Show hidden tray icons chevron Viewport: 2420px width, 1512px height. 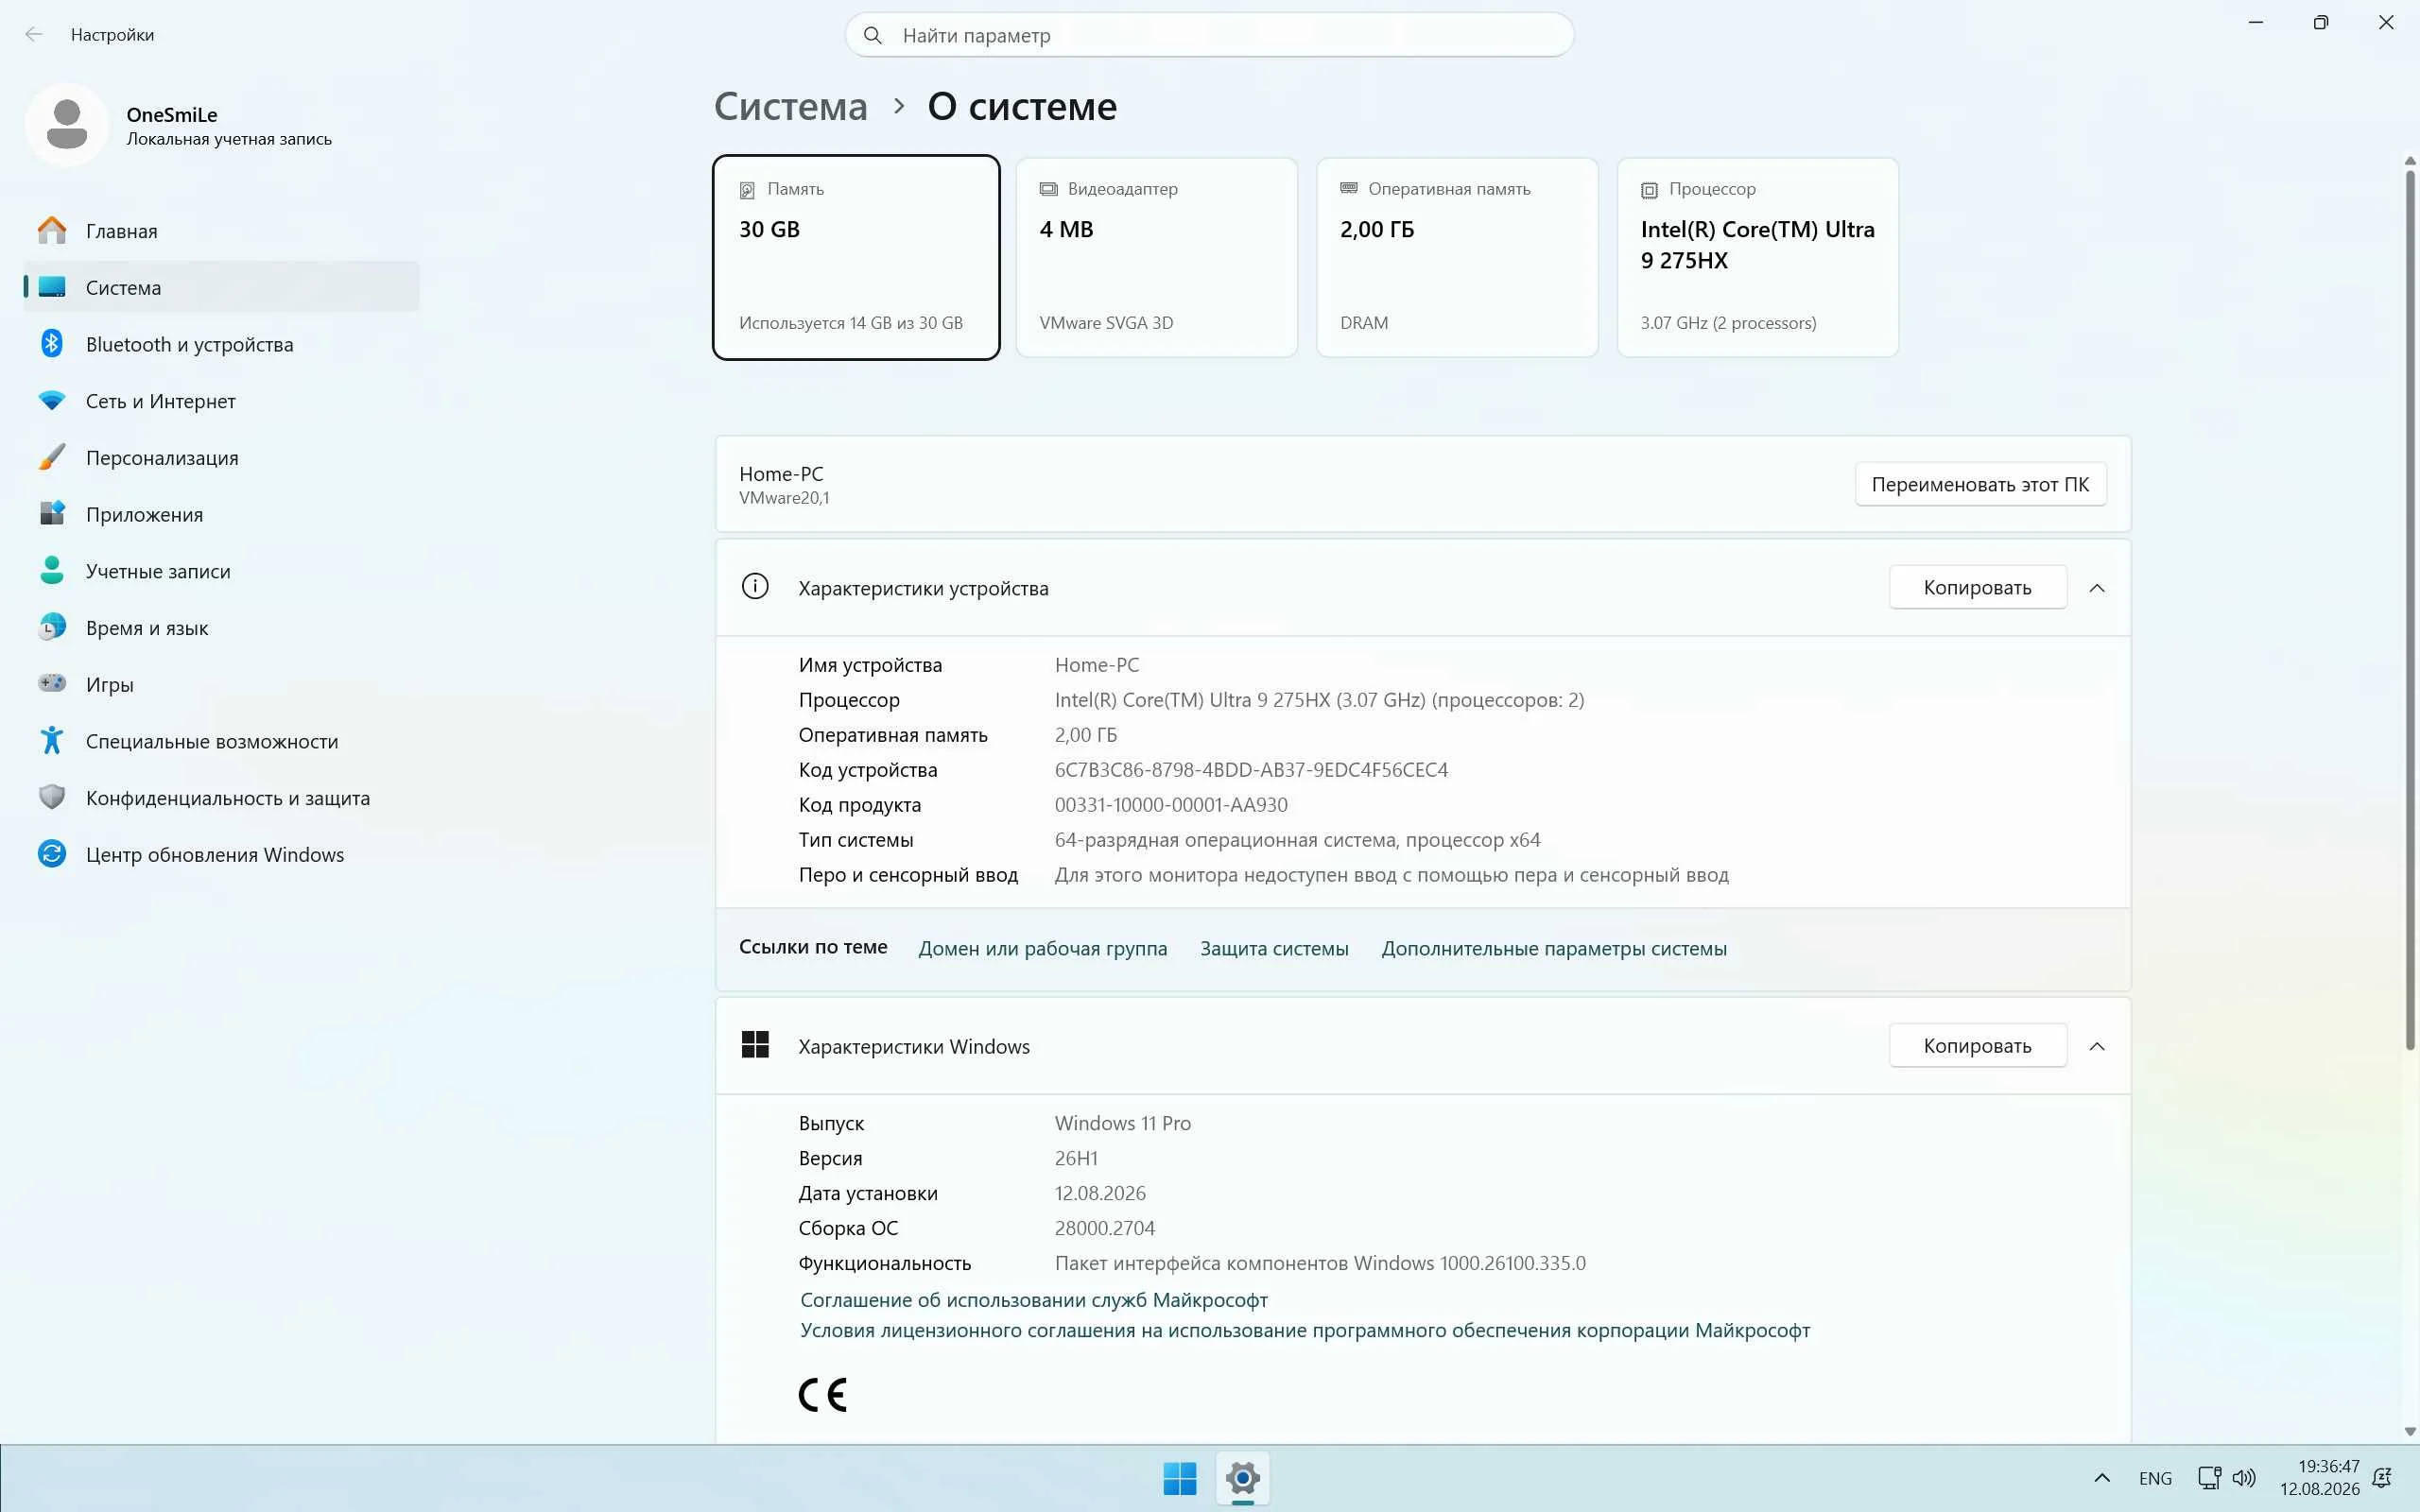tap(2102, 1479)
